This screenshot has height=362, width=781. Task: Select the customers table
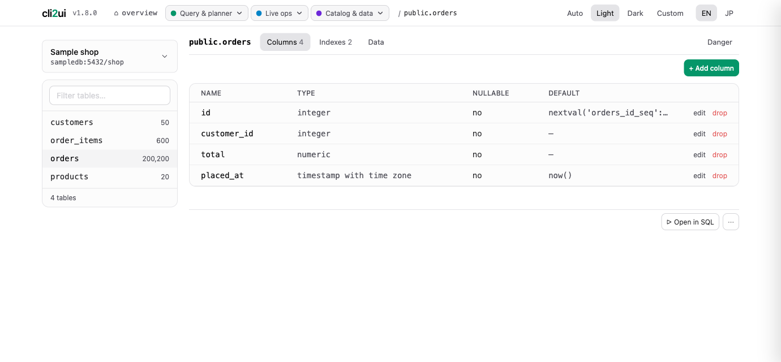[x=110, y=122]
